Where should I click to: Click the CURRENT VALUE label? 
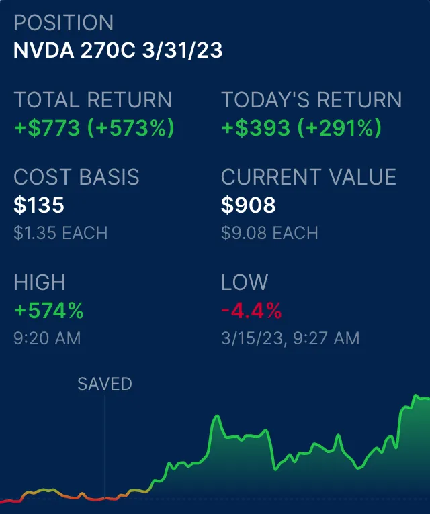(x=308, y=177)
